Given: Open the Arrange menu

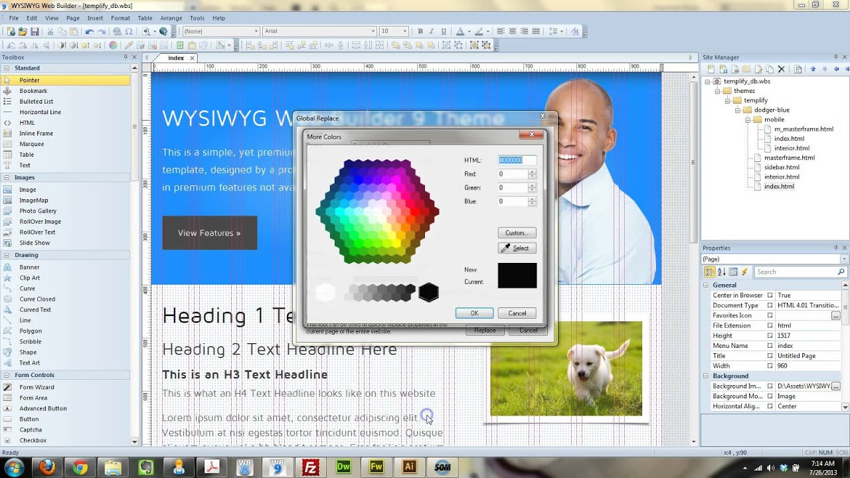Looking at the screenshot, I should 171,19.
